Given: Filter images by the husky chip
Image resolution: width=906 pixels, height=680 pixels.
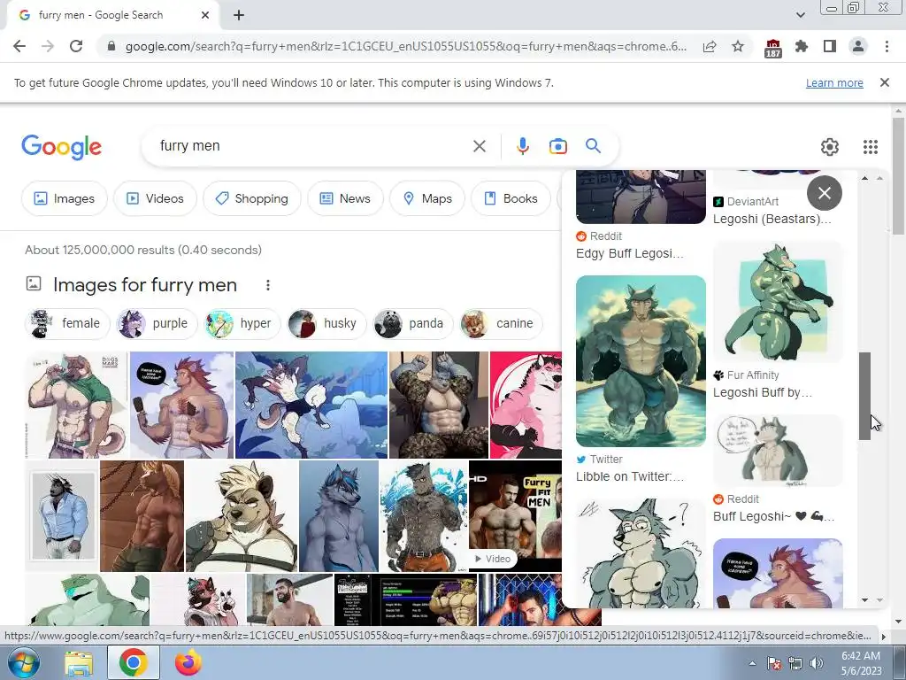Looking at the screenshot, I should (326, 323).
